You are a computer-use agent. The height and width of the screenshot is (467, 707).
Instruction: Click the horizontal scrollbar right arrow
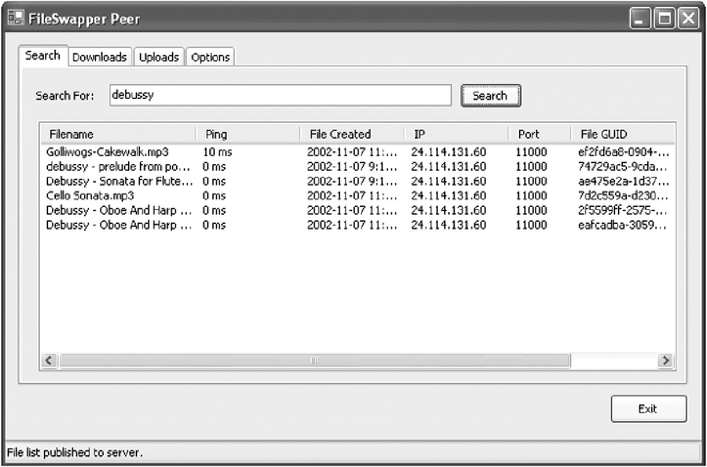(x=665, y=360)
